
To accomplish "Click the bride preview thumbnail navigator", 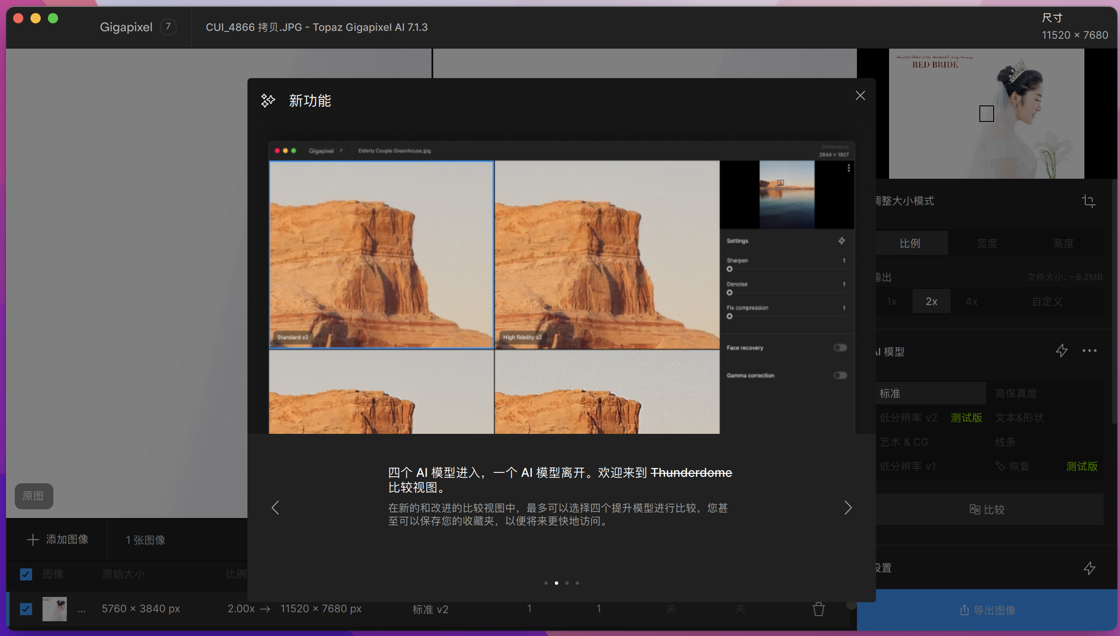I will click(986, 114).
